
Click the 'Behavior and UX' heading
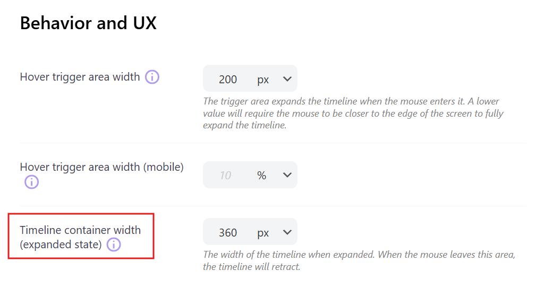click(88, 23)
